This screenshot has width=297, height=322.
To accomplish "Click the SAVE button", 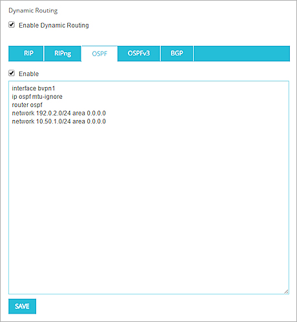I will pos(22,306).
